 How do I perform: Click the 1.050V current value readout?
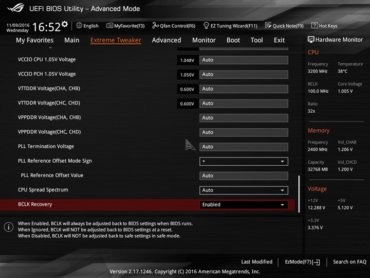click(187, 75)
